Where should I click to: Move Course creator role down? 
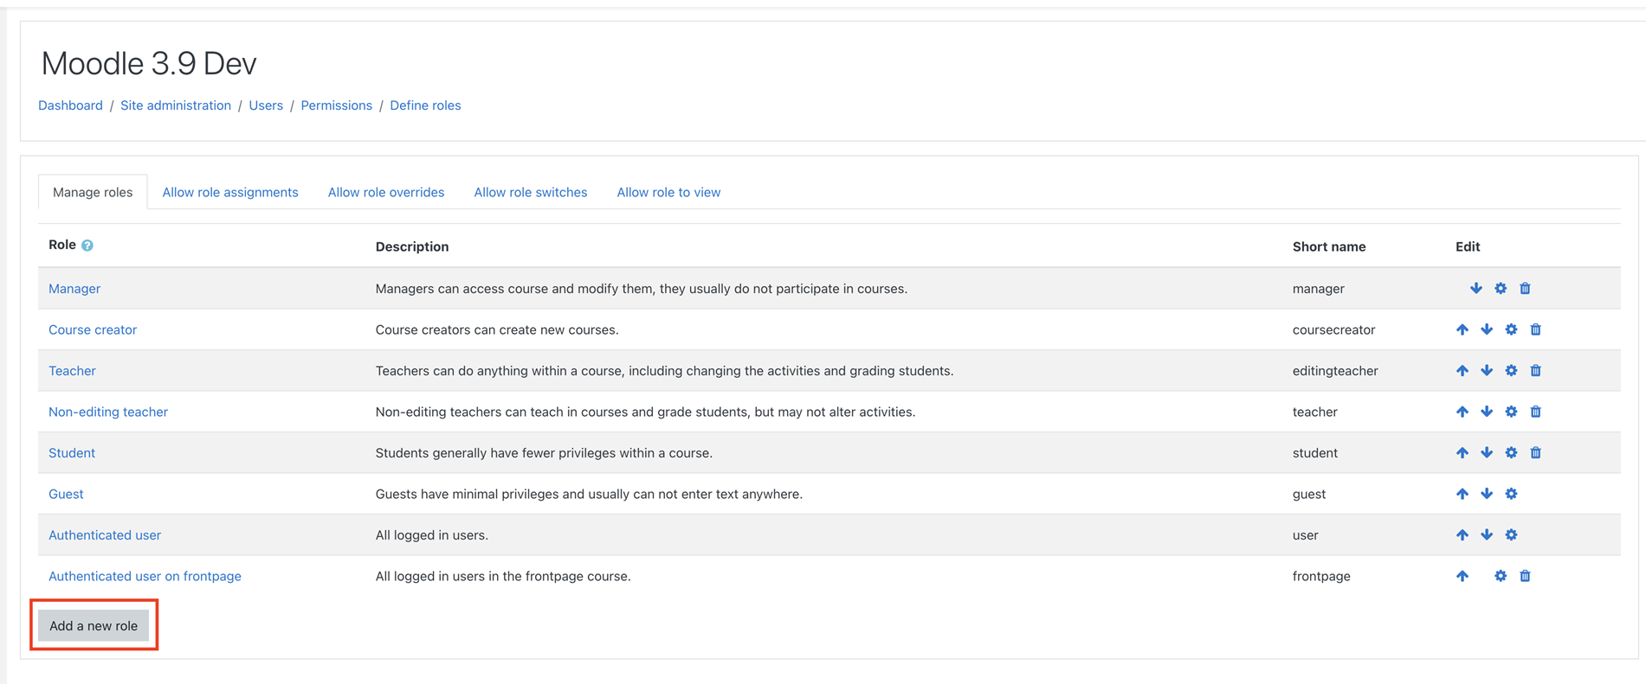1487,329
